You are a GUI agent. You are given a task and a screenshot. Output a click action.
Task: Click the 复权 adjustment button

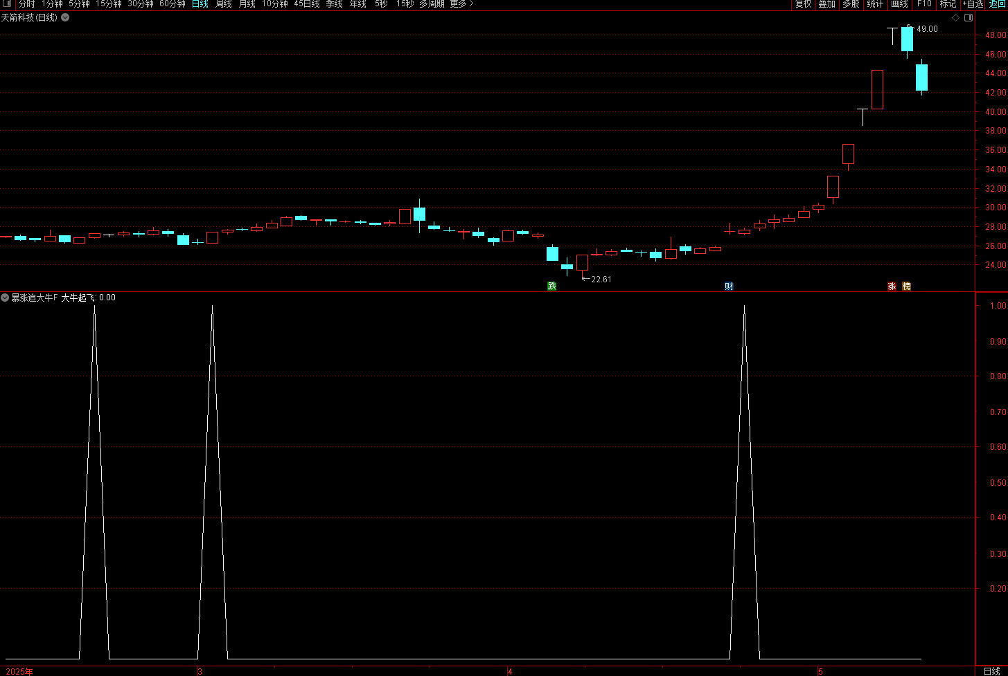pos(803,4)
